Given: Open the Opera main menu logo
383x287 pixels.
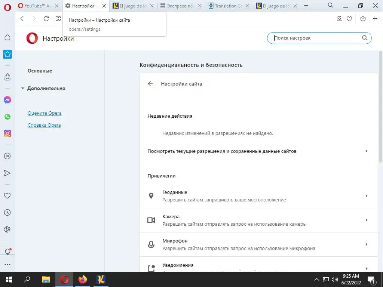Looking at the screenshot, I should coord(7,7).
